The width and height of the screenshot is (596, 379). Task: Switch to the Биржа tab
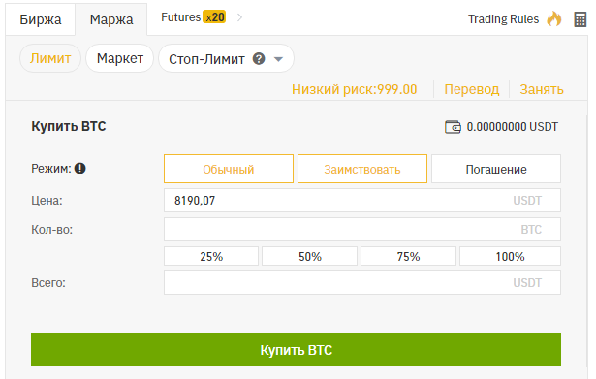coord(41,19)
